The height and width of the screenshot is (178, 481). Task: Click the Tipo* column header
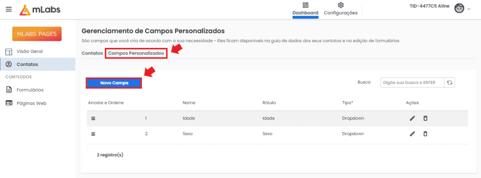348,102
